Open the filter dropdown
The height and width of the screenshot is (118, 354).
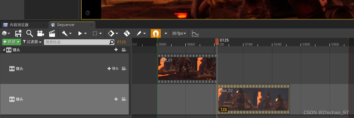click(32, 42)
